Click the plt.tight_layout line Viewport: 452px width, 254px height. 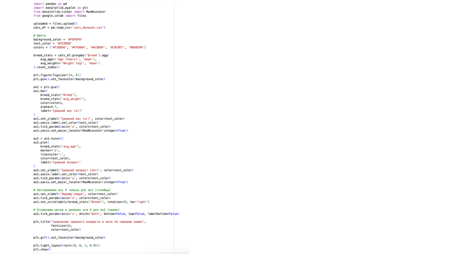67,245
